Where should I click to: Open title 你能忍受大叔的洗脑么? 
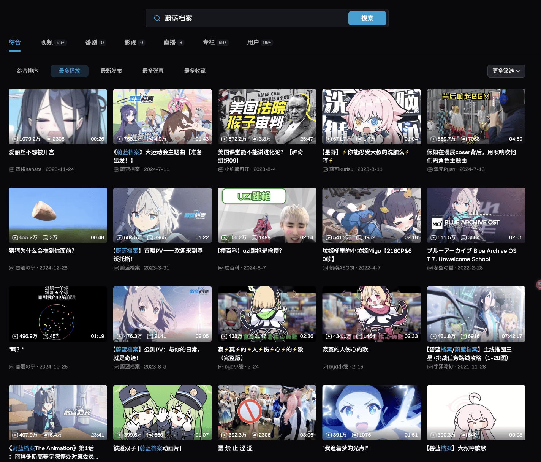(366, 156)
